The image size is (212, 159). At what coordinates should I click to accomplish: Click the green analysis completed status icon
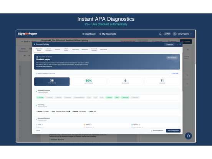coord(36,73)
